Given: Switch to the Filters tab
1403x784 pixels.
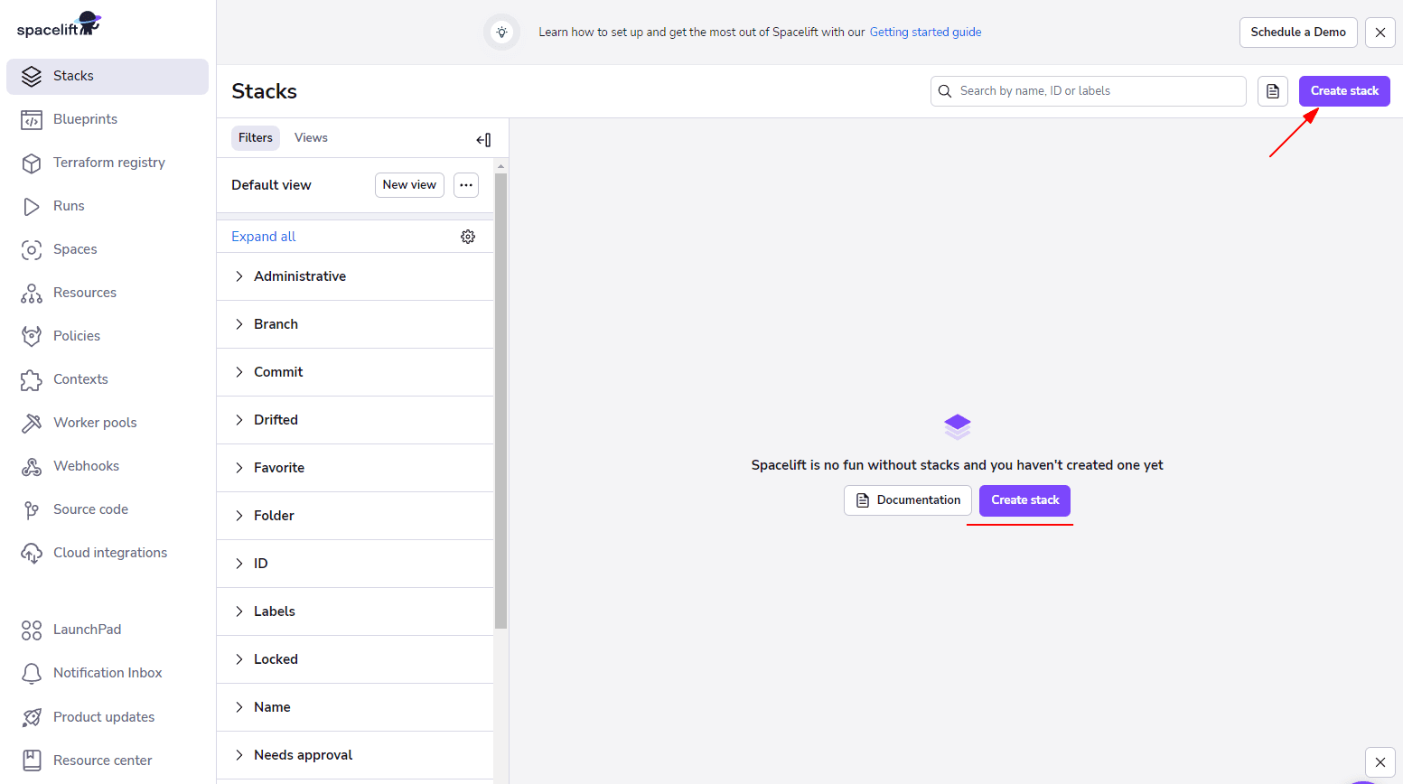Looking at the screenshot, I should coord(255,137).
